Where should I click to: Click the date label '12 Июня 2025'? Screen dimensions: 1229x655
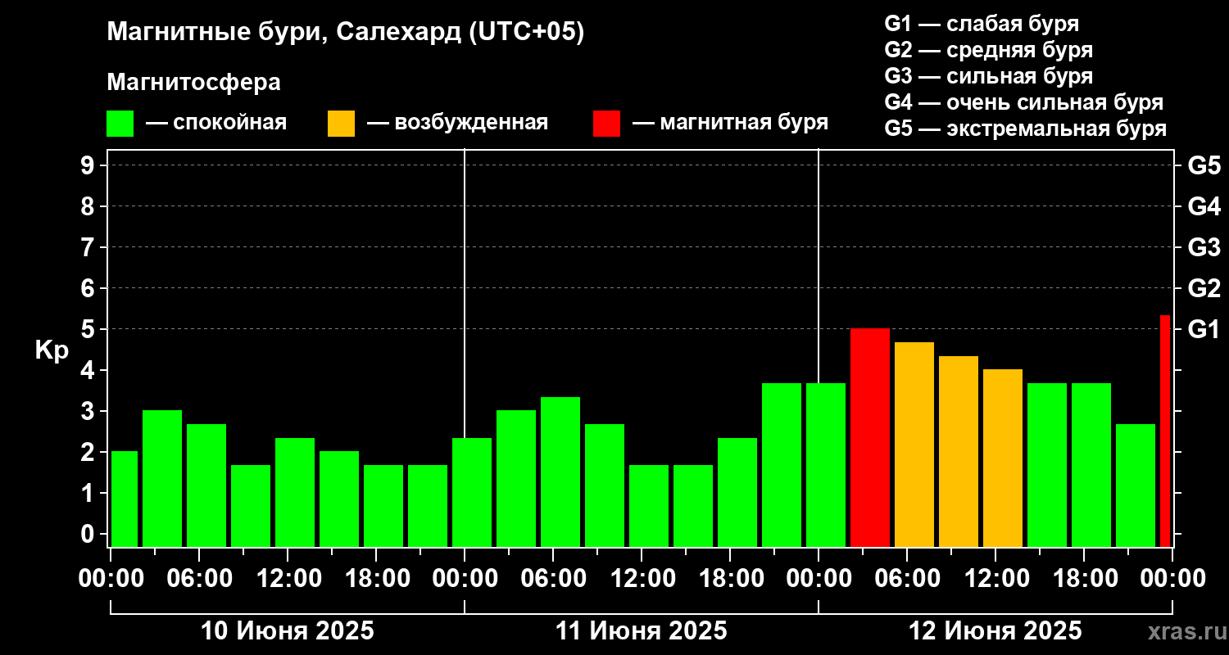(x=995, y=631)
